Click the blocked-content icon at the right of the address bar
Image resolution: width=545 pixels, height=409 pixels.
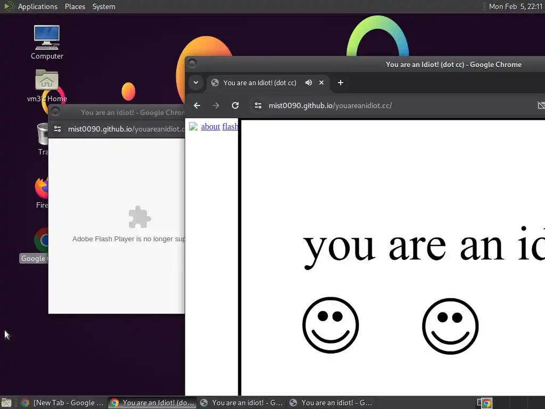(541, 105)
